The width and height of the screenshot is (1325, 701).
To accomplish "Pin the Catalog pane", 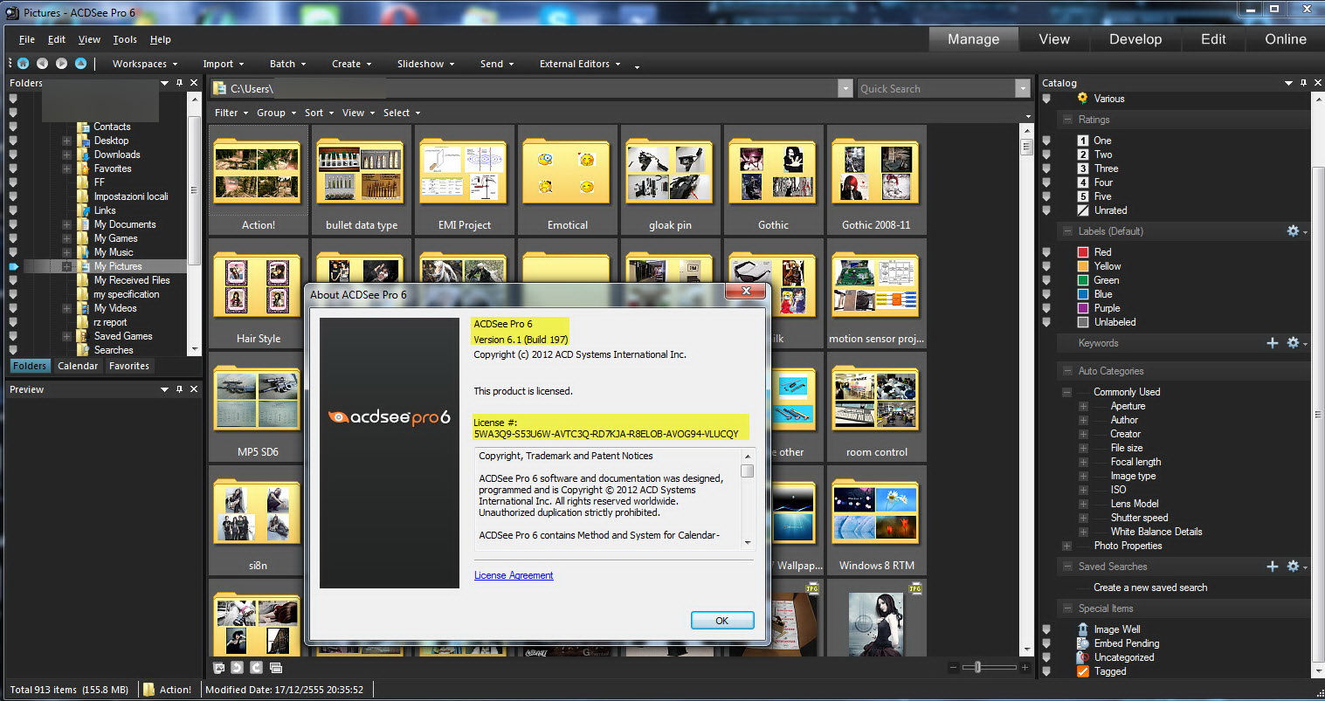I will pyautogui.click(x=1303, y=83).
